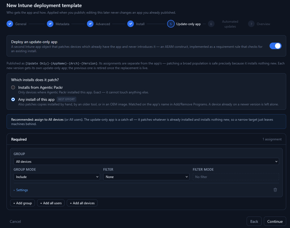The width and height of the screenshot is (290, 228).
Task: Go to the Advanced step label
Action: 103,24
